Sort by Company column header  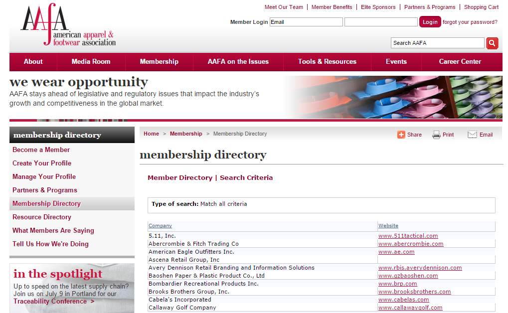pos(160,225)
